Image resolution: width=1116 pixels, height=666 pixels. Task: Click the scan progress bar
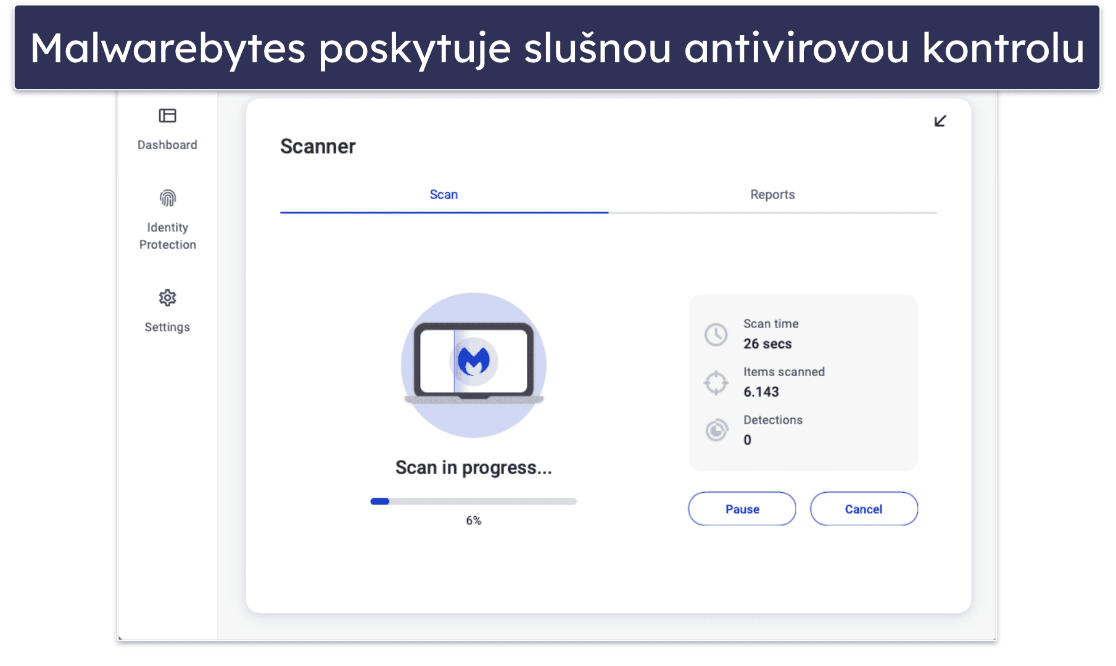point(473,501)
